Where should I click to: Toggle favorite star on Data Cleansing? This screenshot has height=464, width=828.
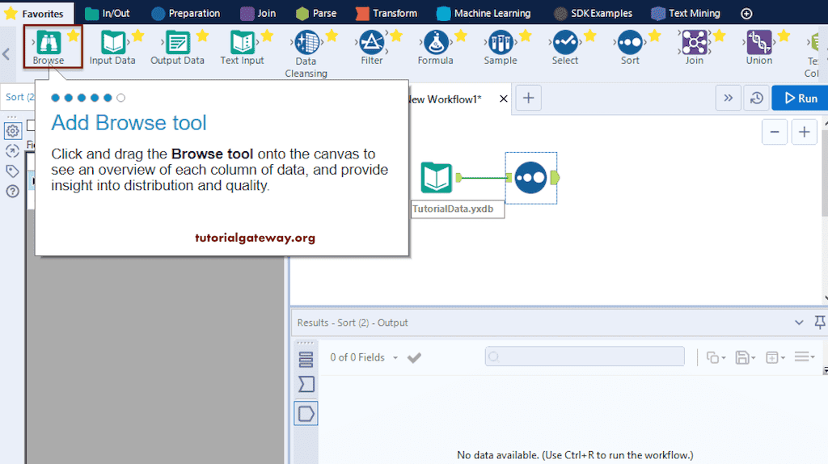[332, 36]
